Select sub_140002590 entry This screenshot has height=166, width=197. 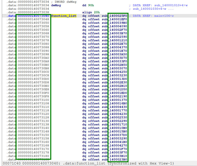click(x=114, y=37)
